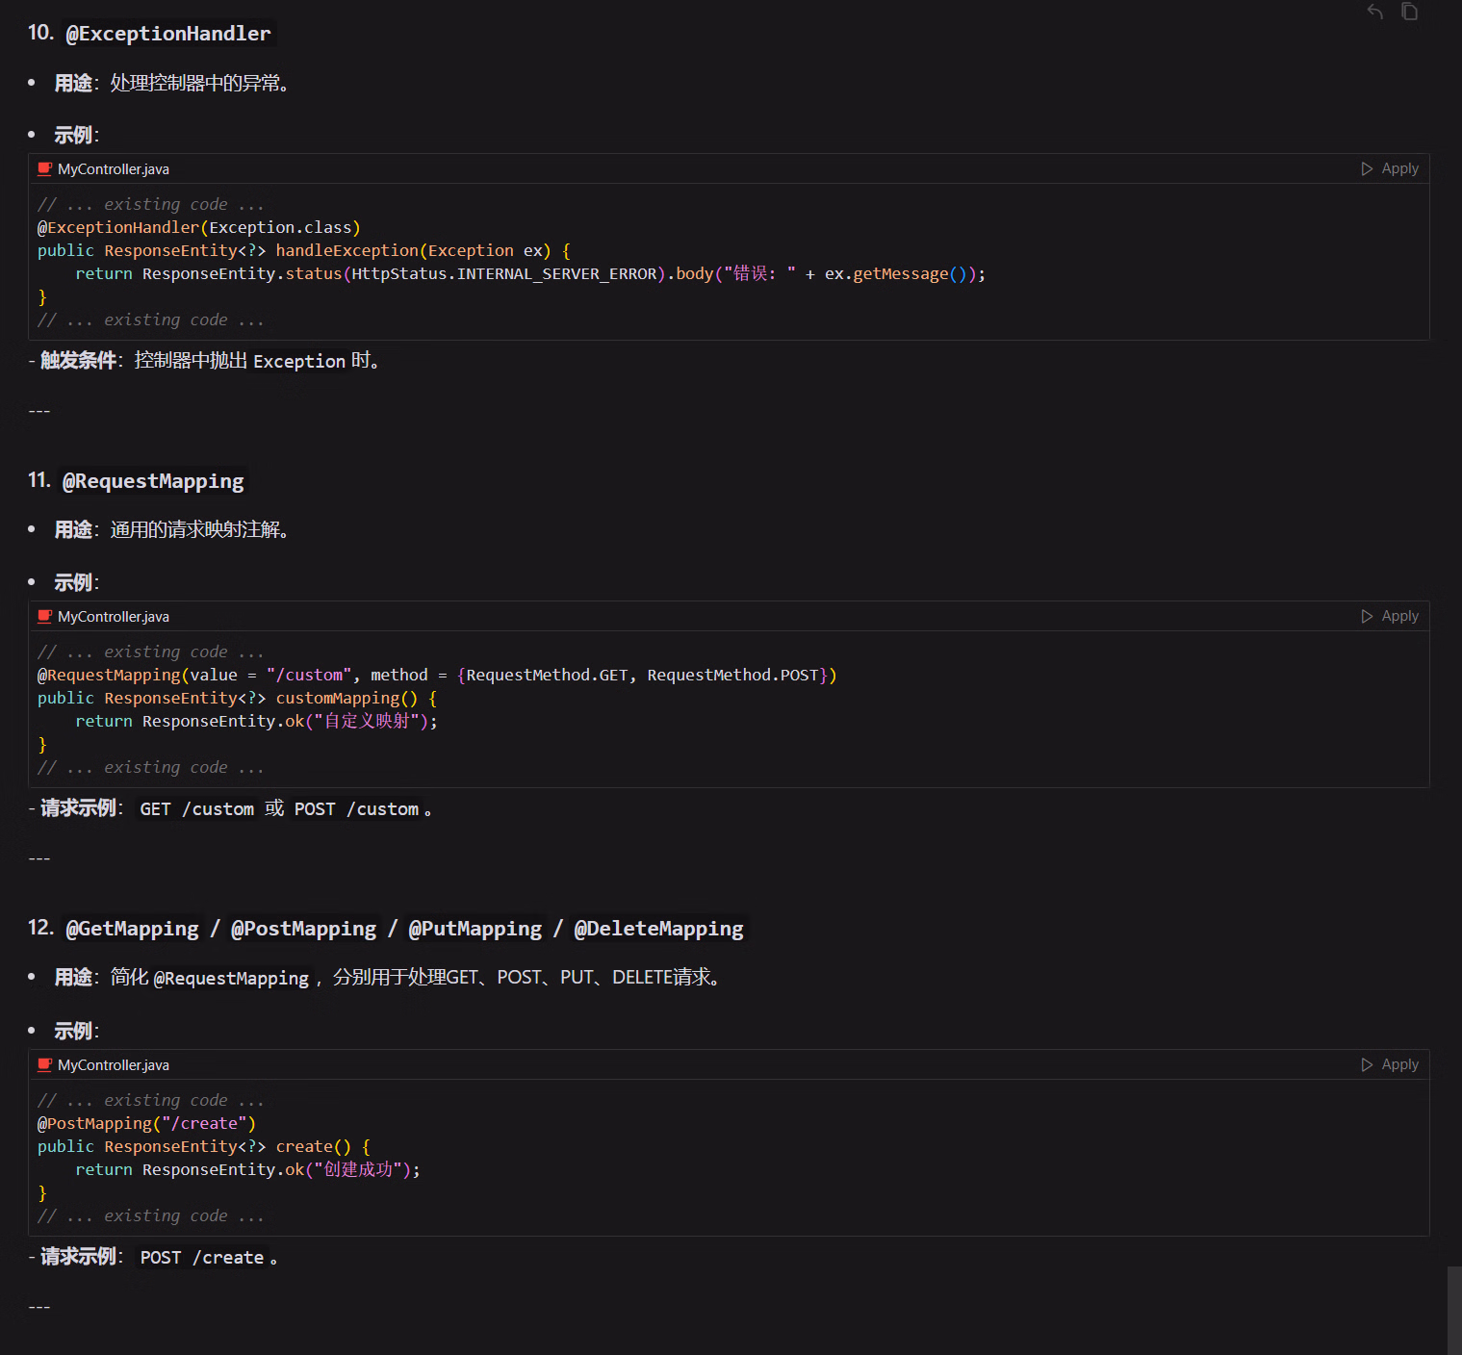Click Java file icon in customMapping code block
Viewport: 1462px width, 1355px height.
pyautogui.click(x=44, y=617)
